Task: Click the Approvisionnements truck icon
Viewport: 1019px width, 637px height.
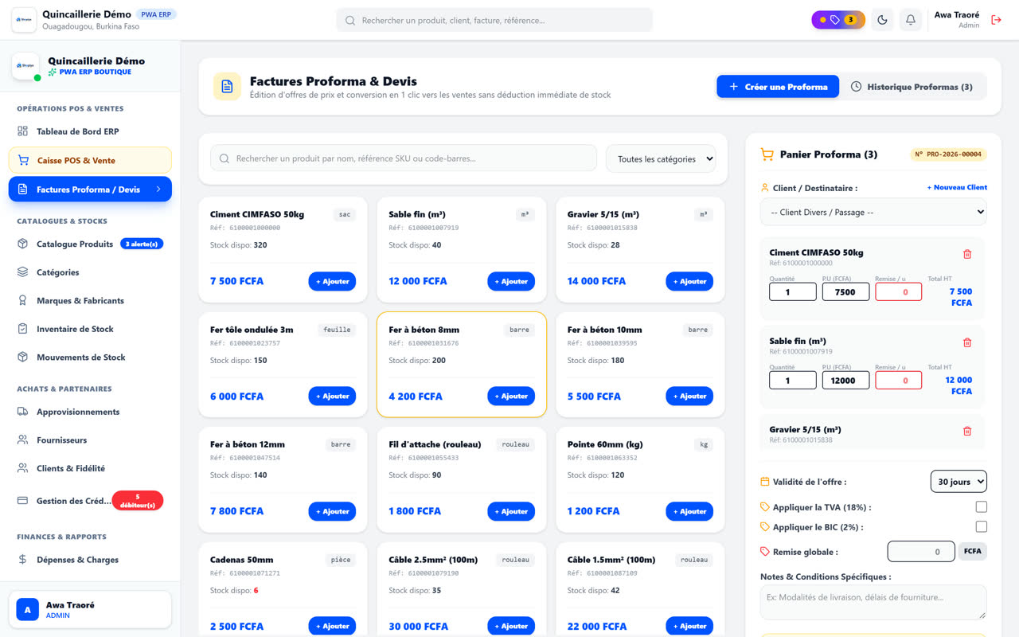Action: click(23, 412)
